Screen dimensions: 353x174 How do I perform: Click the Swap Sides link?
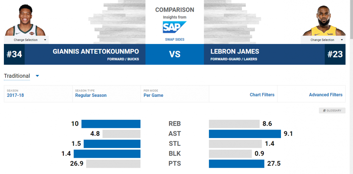pyautogui.click(x=174, y=39)
